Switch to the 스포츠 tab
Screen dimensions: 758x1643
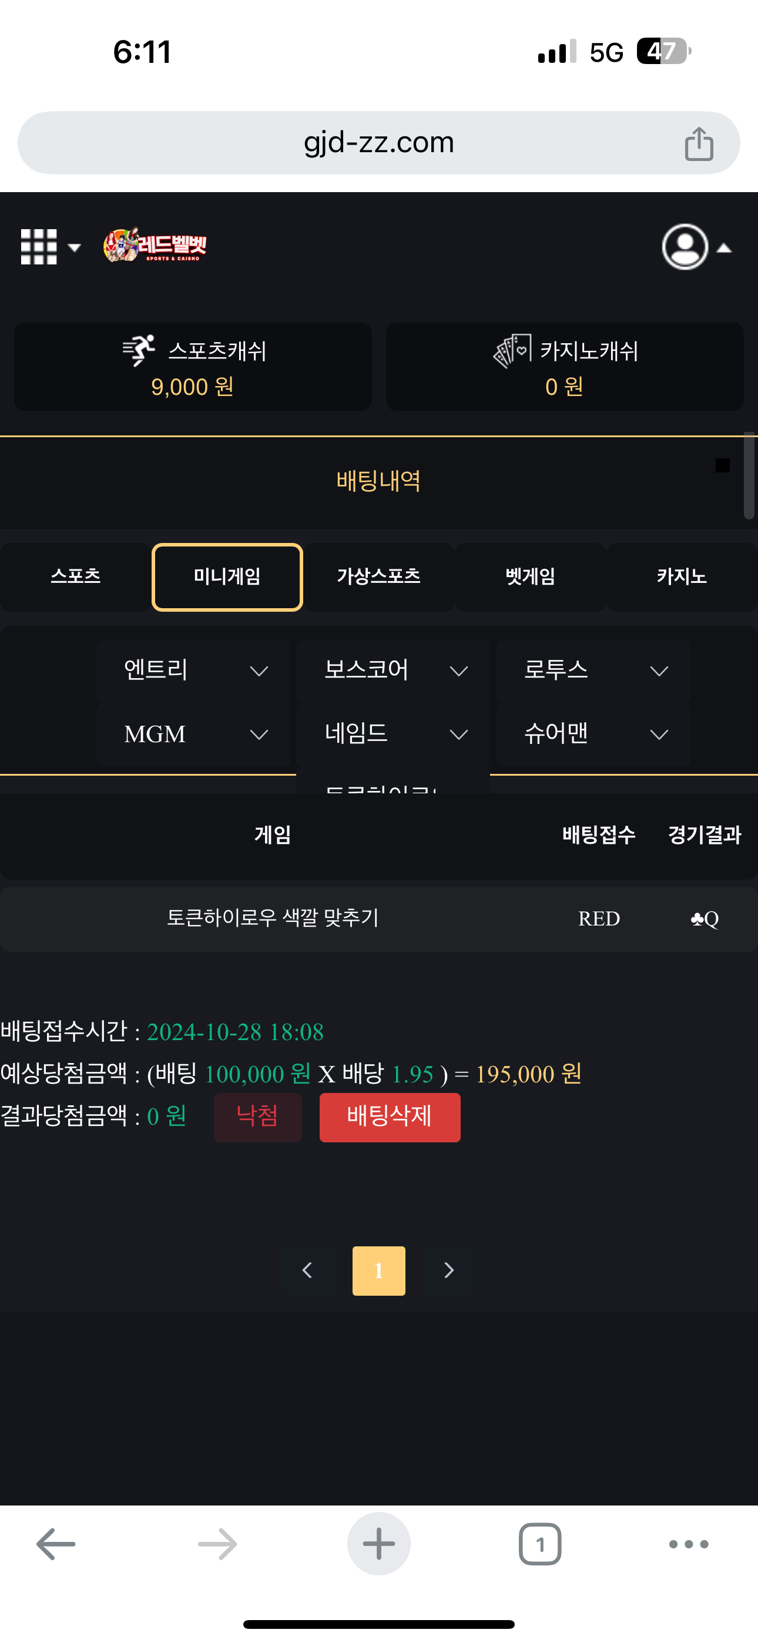click(75, 576)
